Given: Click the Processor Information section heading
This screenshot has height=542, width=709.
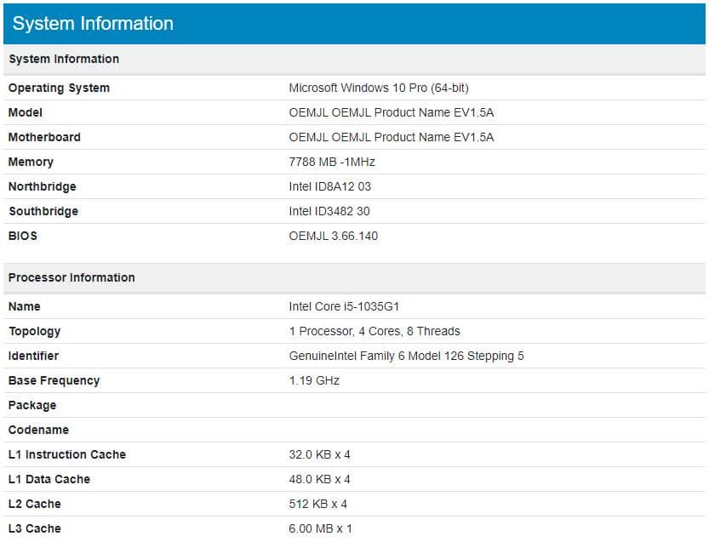Looking at the screenshot, I should coord(71,277).
